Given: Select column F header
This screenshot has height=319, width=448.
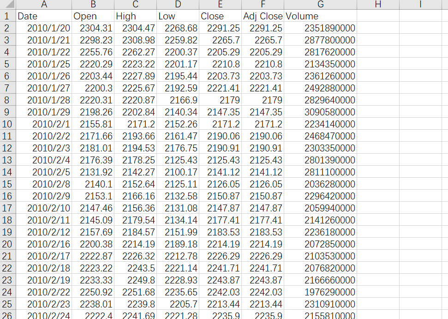Looking at the screenshot, I should pos(263,4).
